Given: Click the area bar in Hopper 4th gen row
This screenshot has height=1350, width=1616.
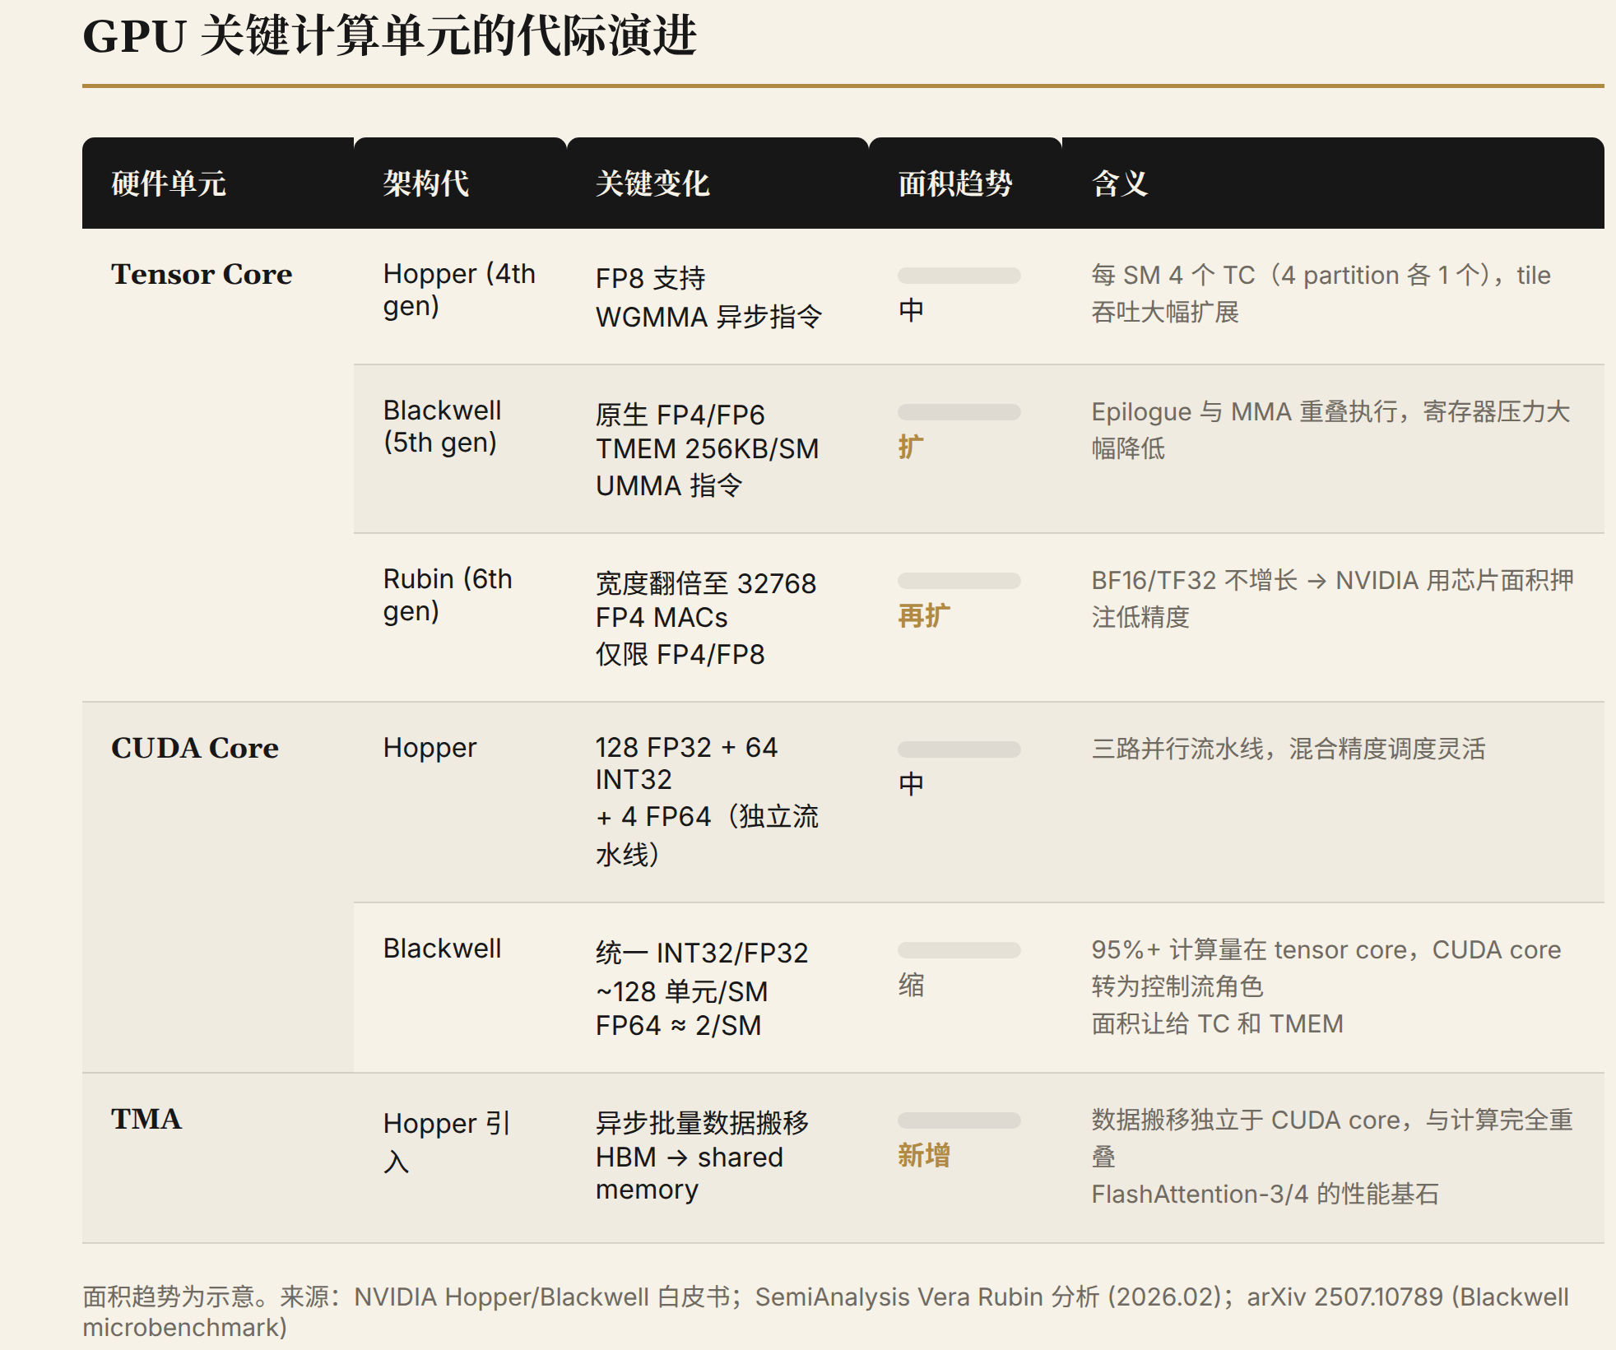Looking at the screenshot, I should 959,276.
